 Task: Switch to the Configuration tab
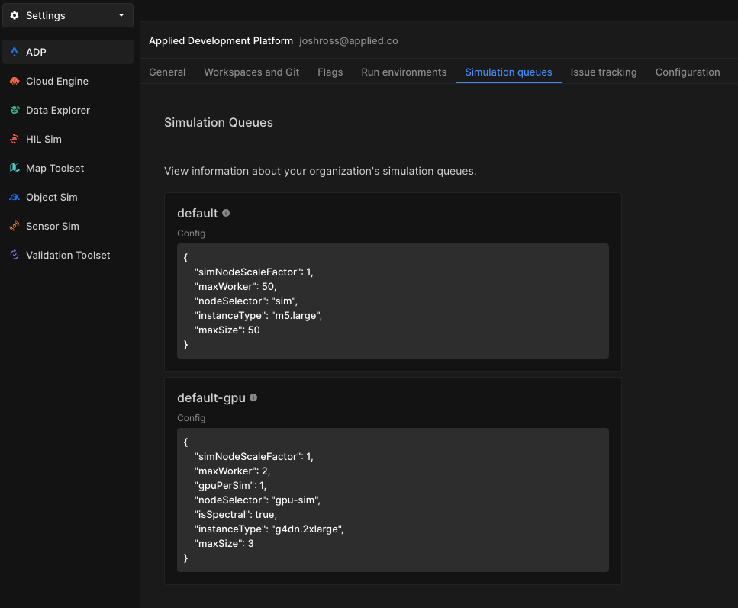(x=687, y=72)
